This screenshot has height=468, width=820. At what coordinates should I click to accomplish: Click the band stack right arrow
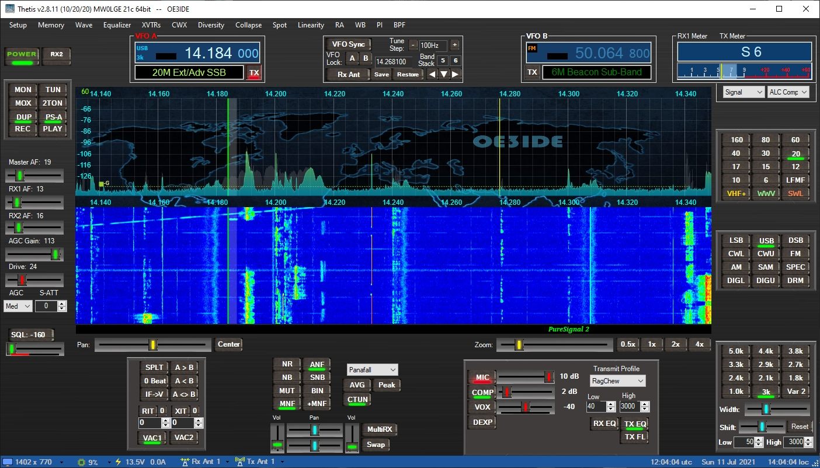pos(455,74)
